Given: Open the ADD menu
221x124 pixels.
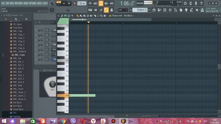Looking at the screenshot, I should click(x=12, y=3).
